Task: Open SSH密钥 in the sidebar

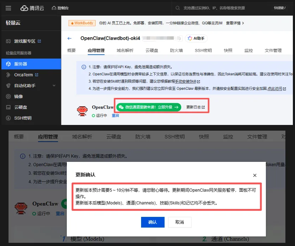Action: 23,118
